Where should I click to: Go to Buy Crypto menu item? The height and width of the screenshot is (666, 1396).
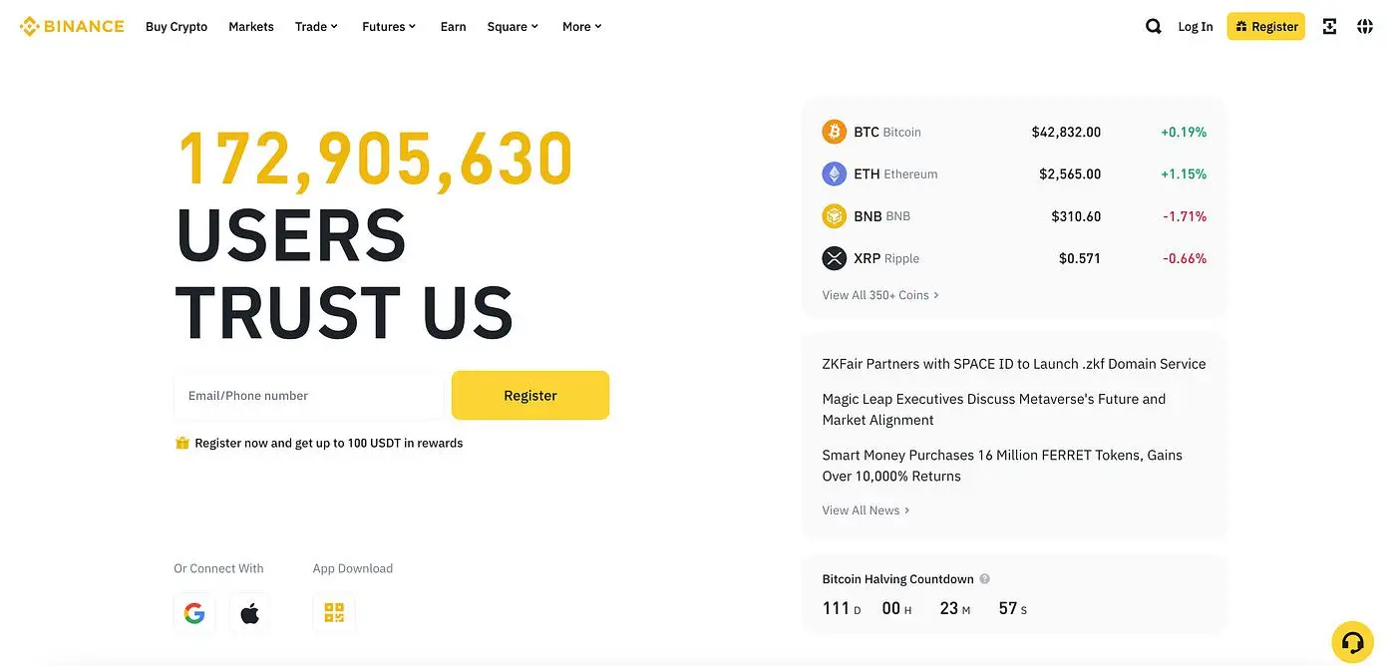[176, 27]
